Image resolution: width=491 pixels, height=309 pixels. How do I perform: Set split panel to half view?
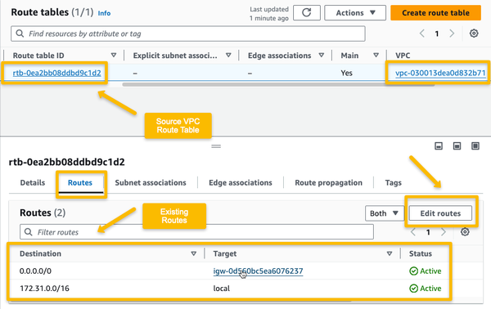click(457, 146)
